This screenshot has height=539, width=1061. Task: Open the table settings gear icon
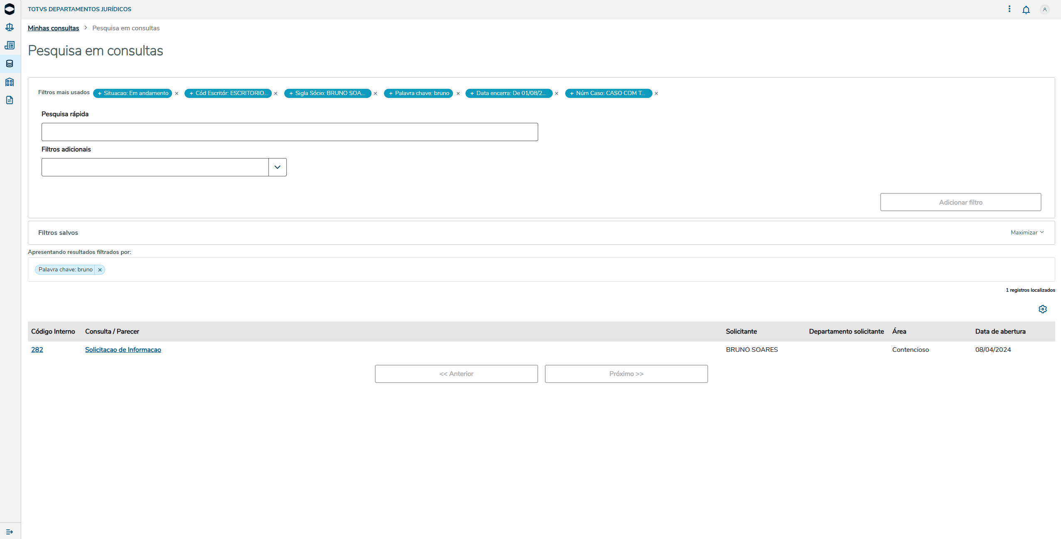[x=1042, y=309]
